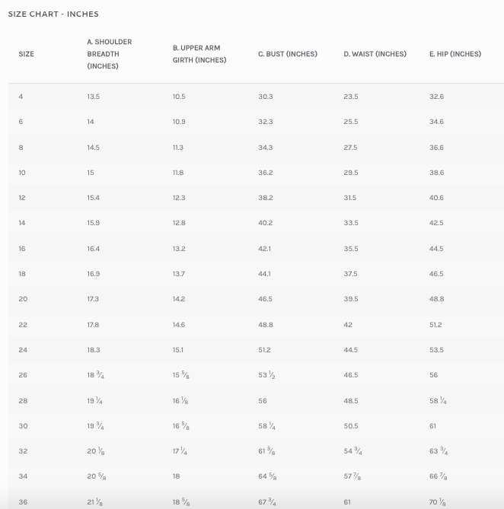
Task: Select the size 16 row label
Action: [x=23, y=249]
